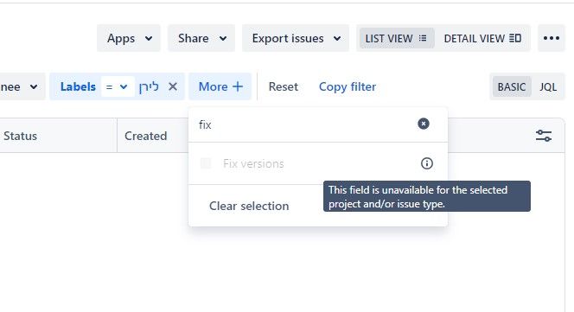Switch to BASIC search mode
The image size is (574, 312).
tap(512, 86)
